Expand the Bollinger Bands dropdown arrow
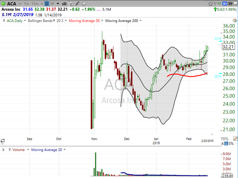 click(x=66, y=21)
